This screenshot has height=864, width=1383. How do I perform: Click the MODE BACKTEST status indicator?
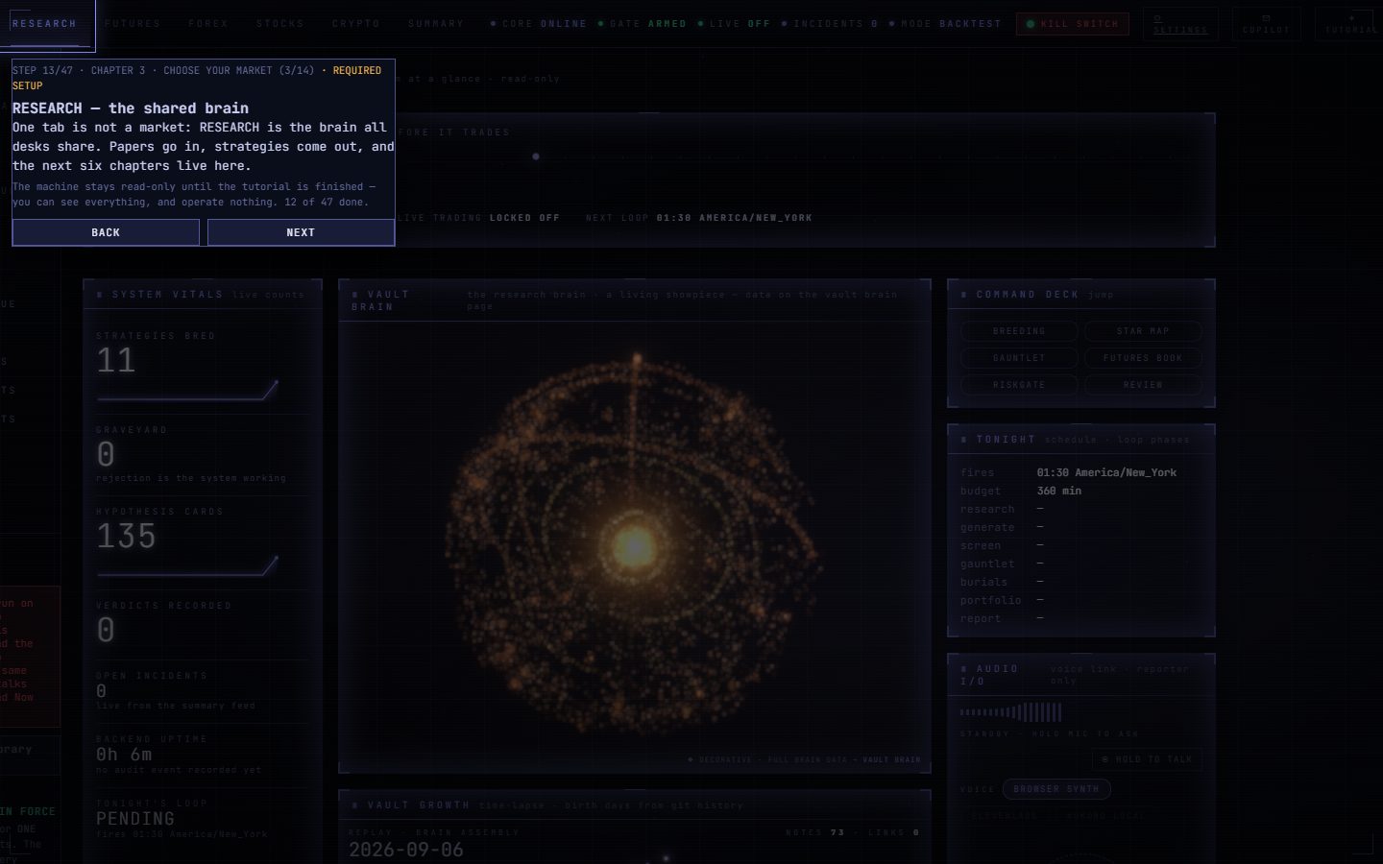pyautogui.click(x=946, y=24)
